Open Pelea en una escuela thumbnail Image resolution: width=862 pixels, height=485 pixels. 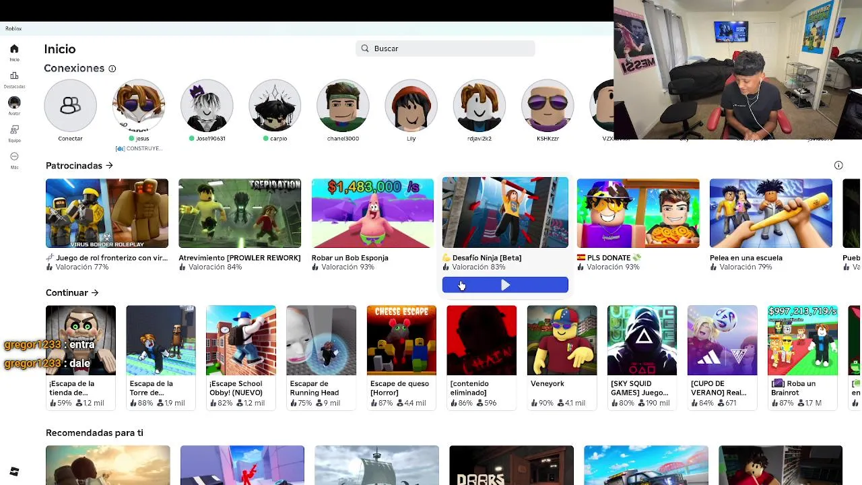pos(771,214)
